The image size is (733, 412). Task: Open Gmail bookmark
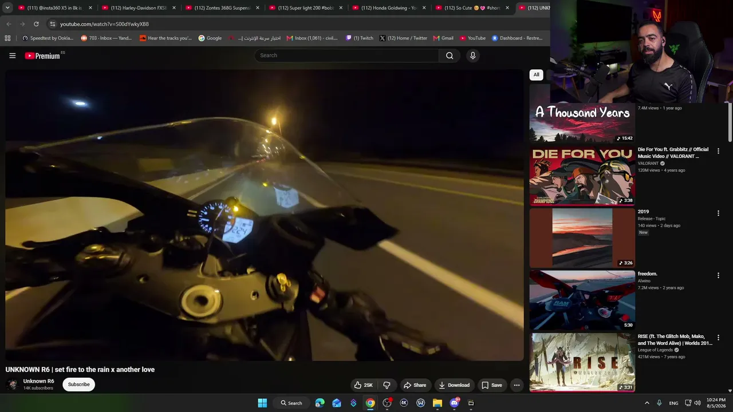click(443, 38)
